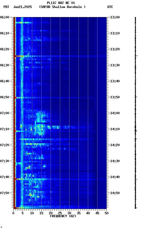Click the 06:00 PDT time label
Image resolution: width=147 pixels, height=230 pixels.
click(5, 17)
